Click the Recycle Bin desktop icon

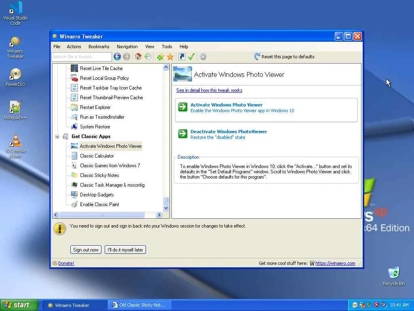tap(394, 276)
